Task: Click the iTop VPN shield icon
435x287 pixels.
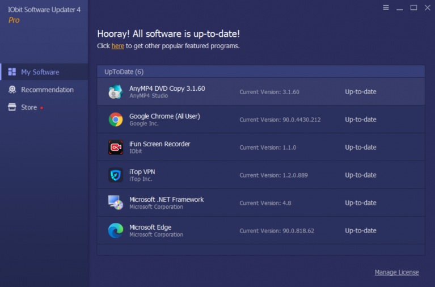Action: pos(115,175)
